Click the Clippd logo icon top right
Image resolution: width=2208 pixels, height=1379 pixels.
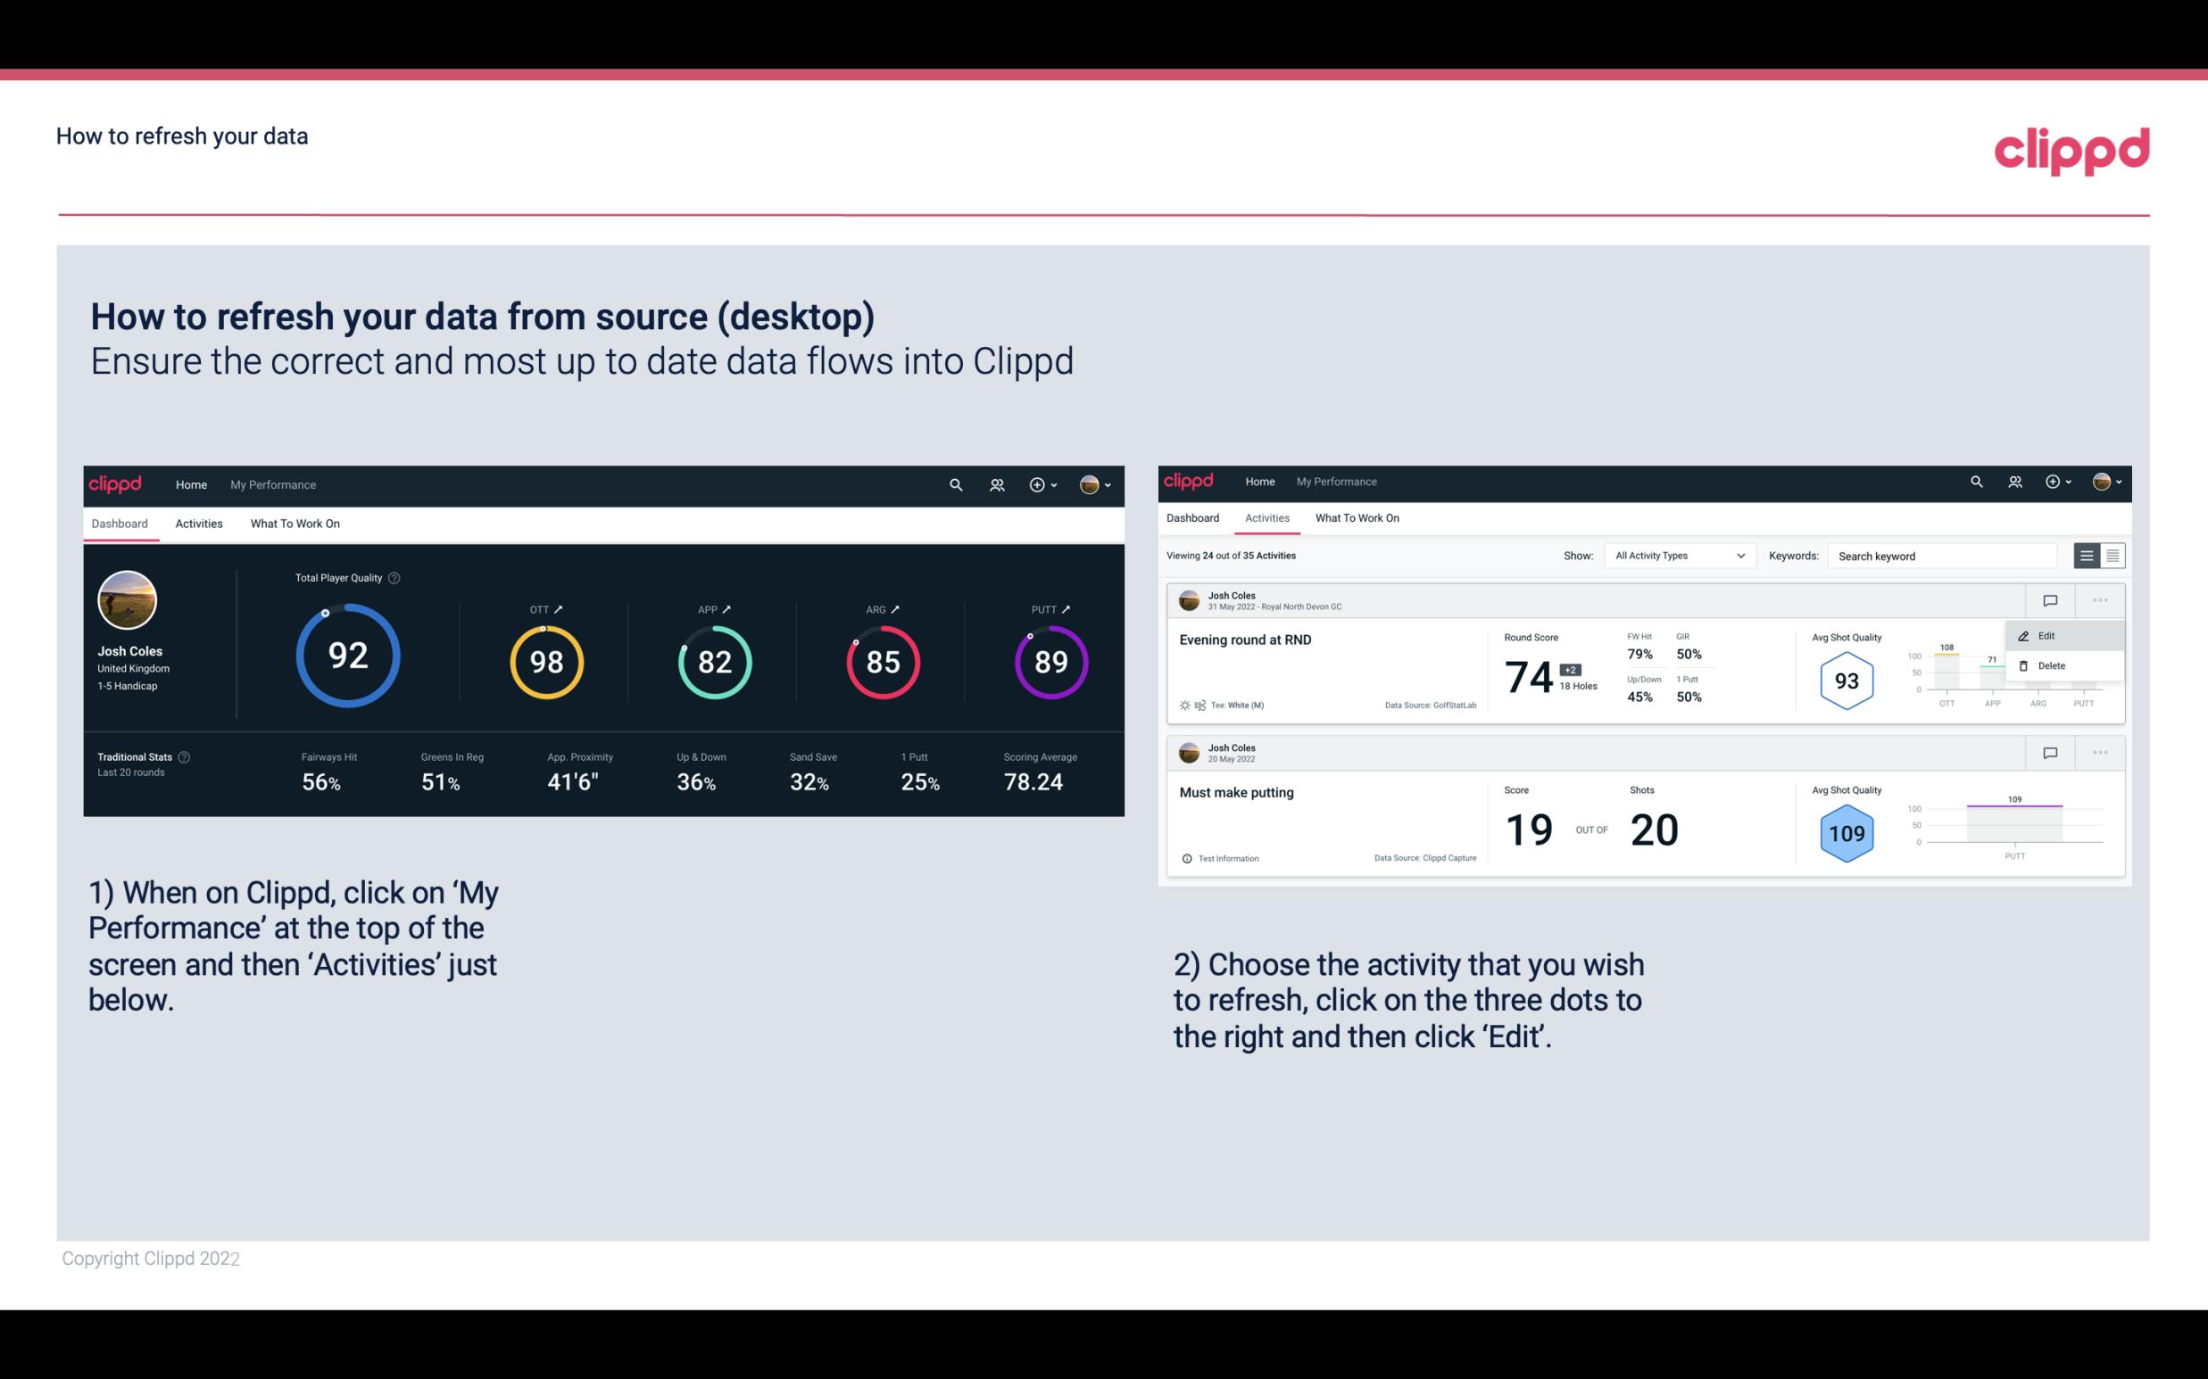coord(2071,151)
